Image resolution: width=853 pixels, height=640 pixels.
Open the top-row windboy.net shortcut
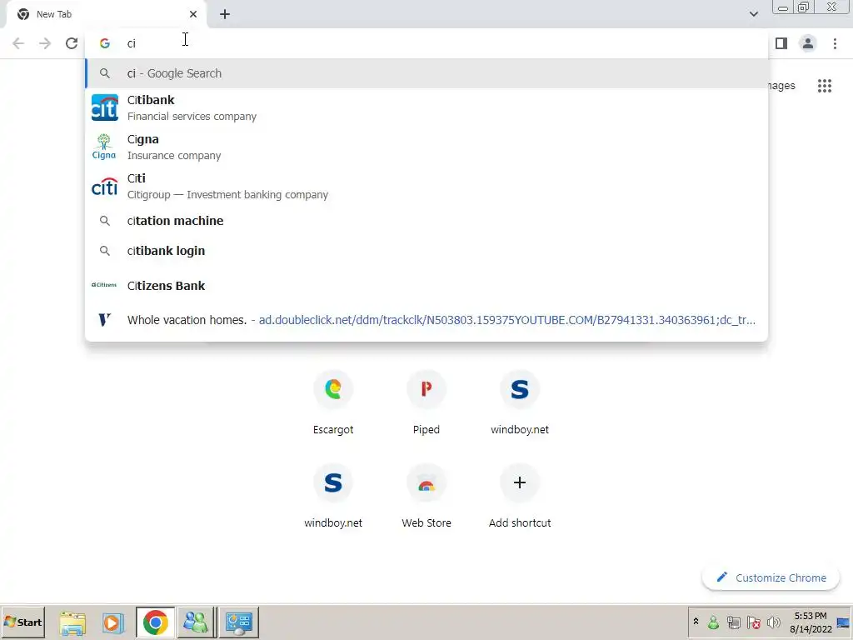point(520,403)
